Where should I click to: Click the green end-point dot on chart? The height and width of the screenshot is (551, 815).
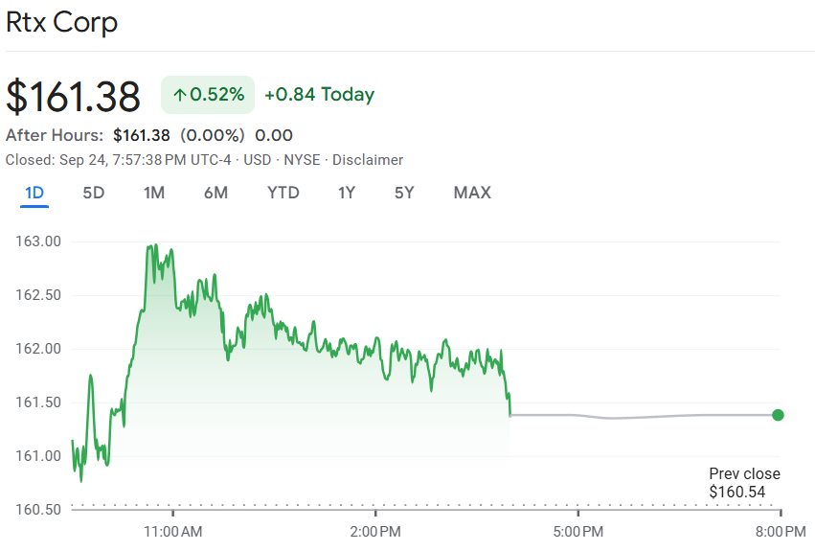(x=778, y=415)
